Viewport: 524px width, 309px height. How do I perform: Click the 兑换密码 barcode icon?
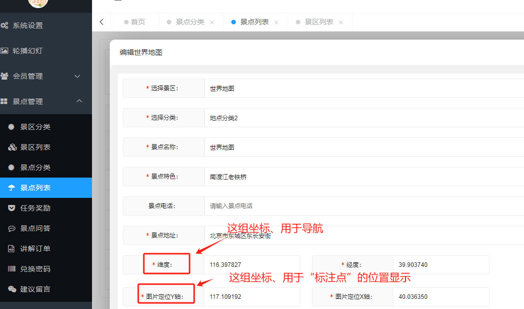pos(12,269)
